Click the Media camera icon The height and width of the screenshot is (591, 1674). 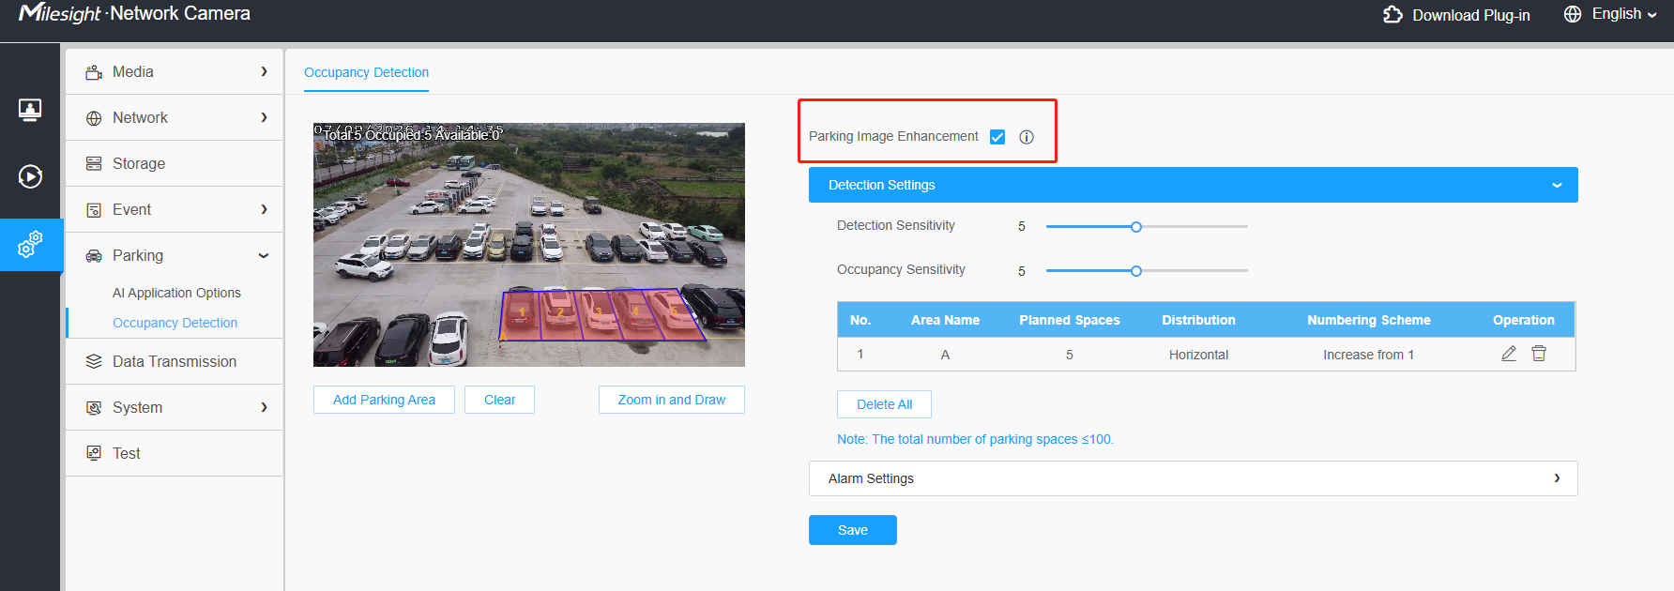pyautogui.click(x=94, y=72)
